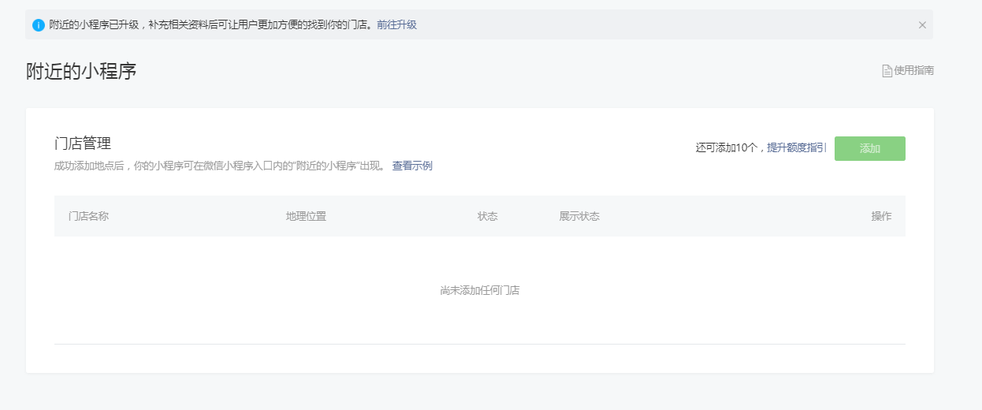Viewport: 982px width, 410px height.
Task: Click the document icon beside 使用指南
Action: (887, 71)
